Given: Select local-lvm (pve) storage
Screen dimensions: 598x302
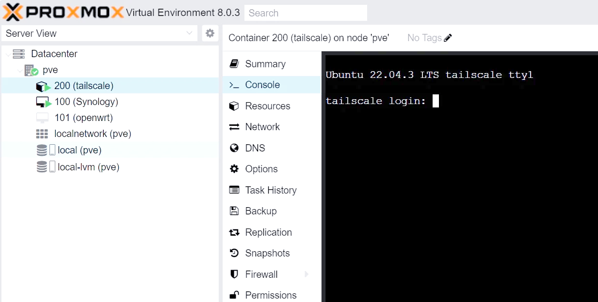Looking at the screenshot, I should [110, 167].
